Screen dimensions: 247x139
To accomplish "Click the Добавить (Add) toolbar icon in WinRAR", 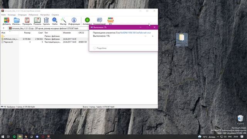I will pos(7,21).
